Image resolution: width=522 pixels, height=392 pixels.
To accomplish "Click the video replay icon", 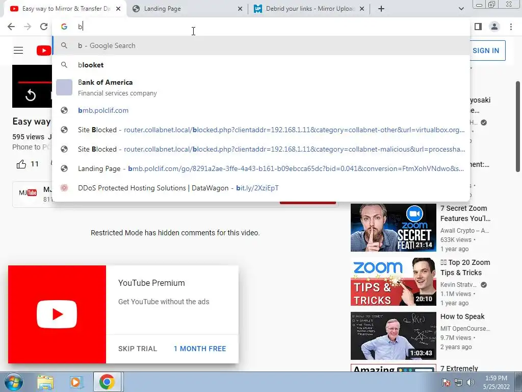I will [30, 95].
